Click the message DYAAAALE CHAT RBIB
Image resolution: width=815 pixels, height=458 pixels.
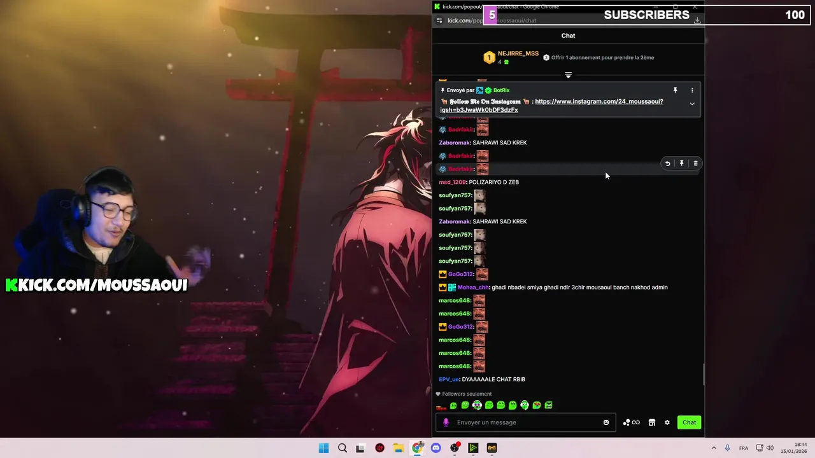(x=493, y=379)
